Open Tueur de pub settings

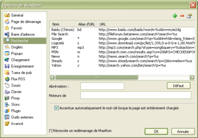pos(25,73)
